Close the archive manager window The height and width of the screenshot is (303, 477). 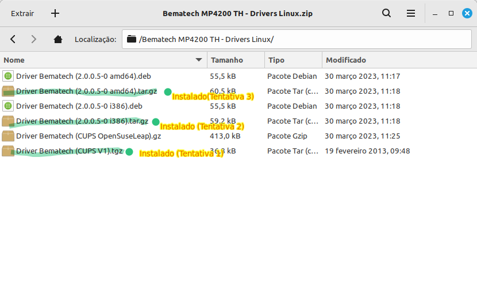click(467, 13)
